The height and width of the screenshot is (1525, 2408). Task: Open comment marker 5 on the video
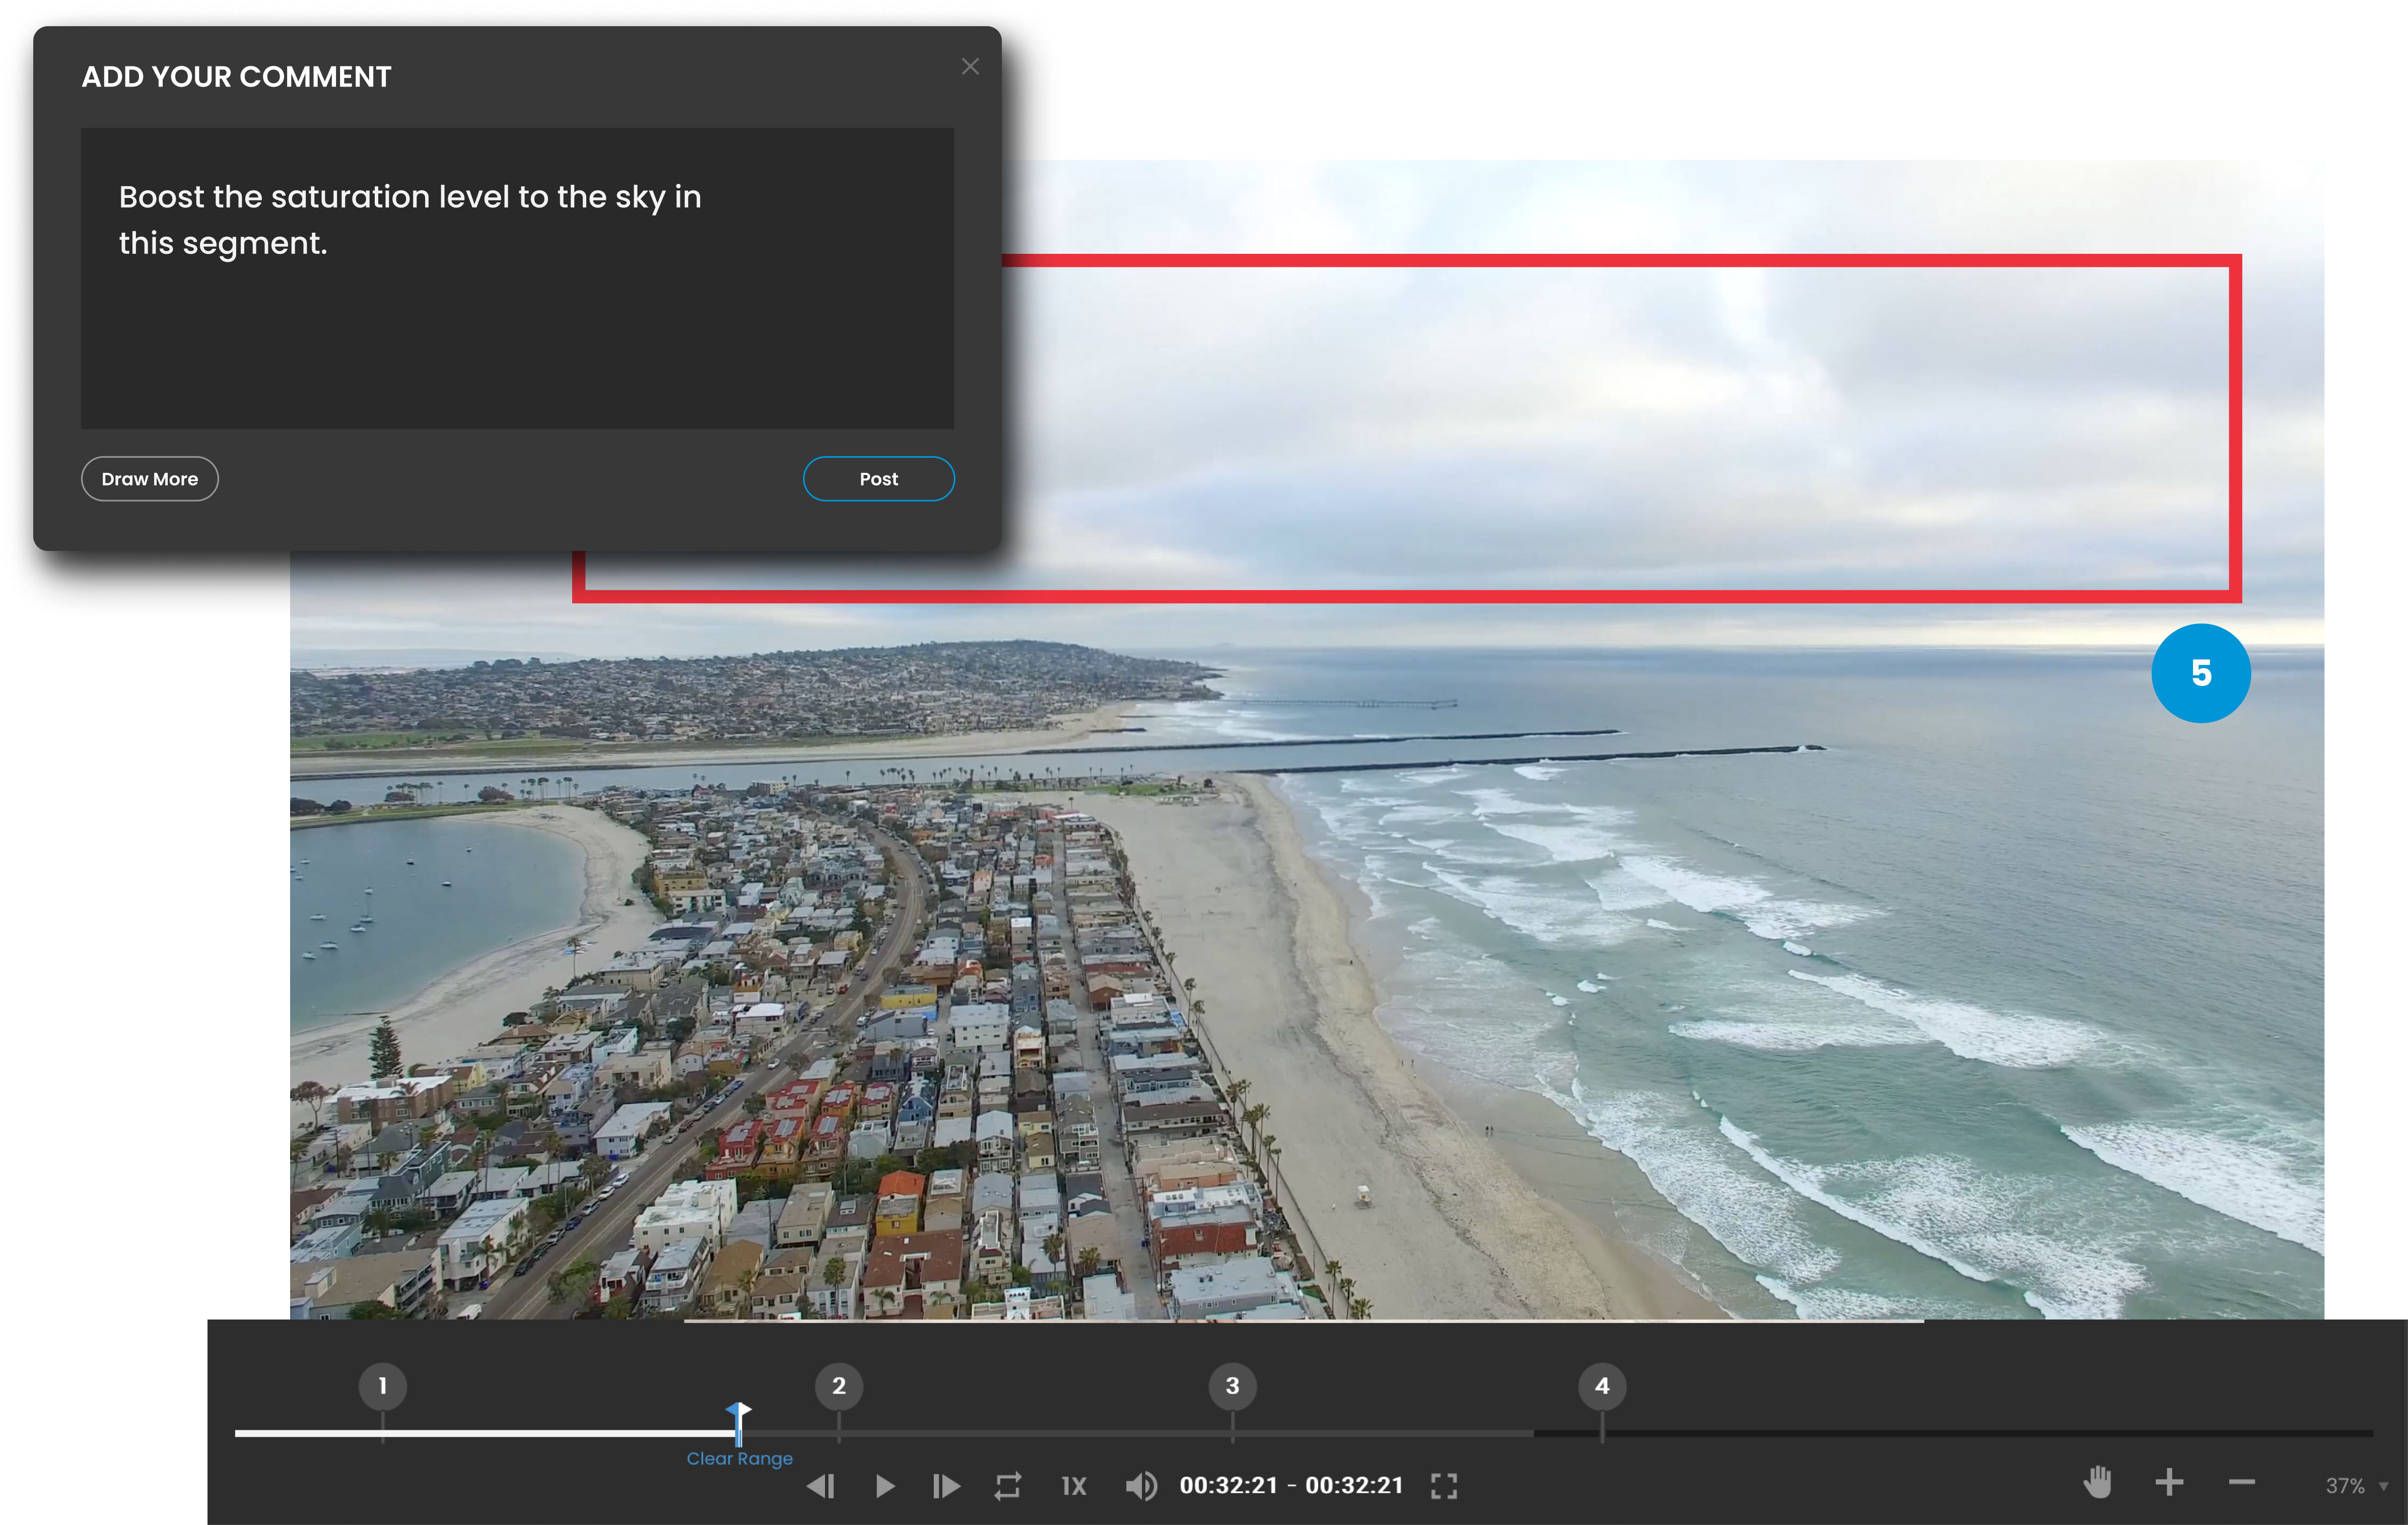coord(2201,673)
